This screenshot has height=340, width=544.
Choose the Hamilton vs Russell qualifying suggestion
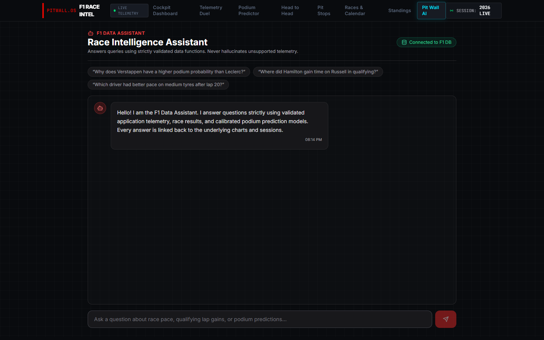coord(318,72)
